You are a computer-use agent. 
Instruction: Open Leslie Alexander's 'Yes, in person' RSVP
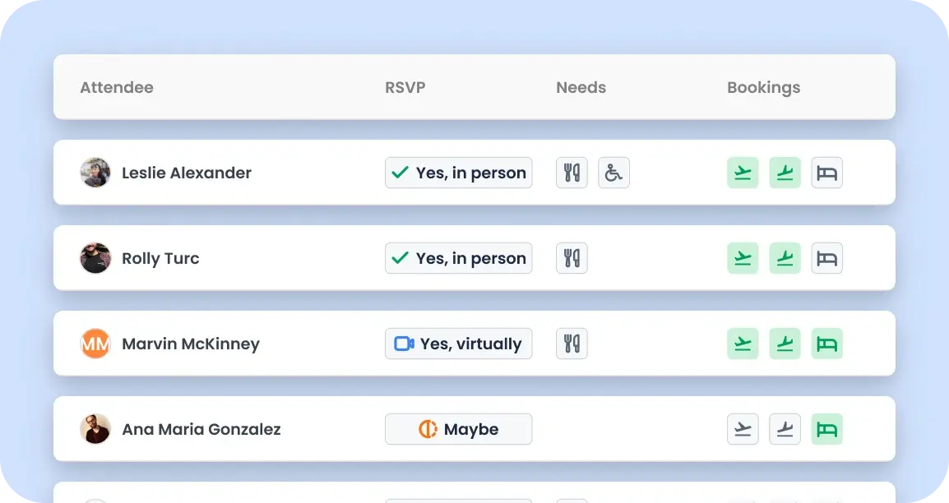tap(458, 173)
